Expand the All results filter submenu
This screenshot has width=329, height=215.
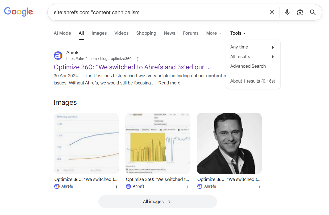click(x=253, y=57)
